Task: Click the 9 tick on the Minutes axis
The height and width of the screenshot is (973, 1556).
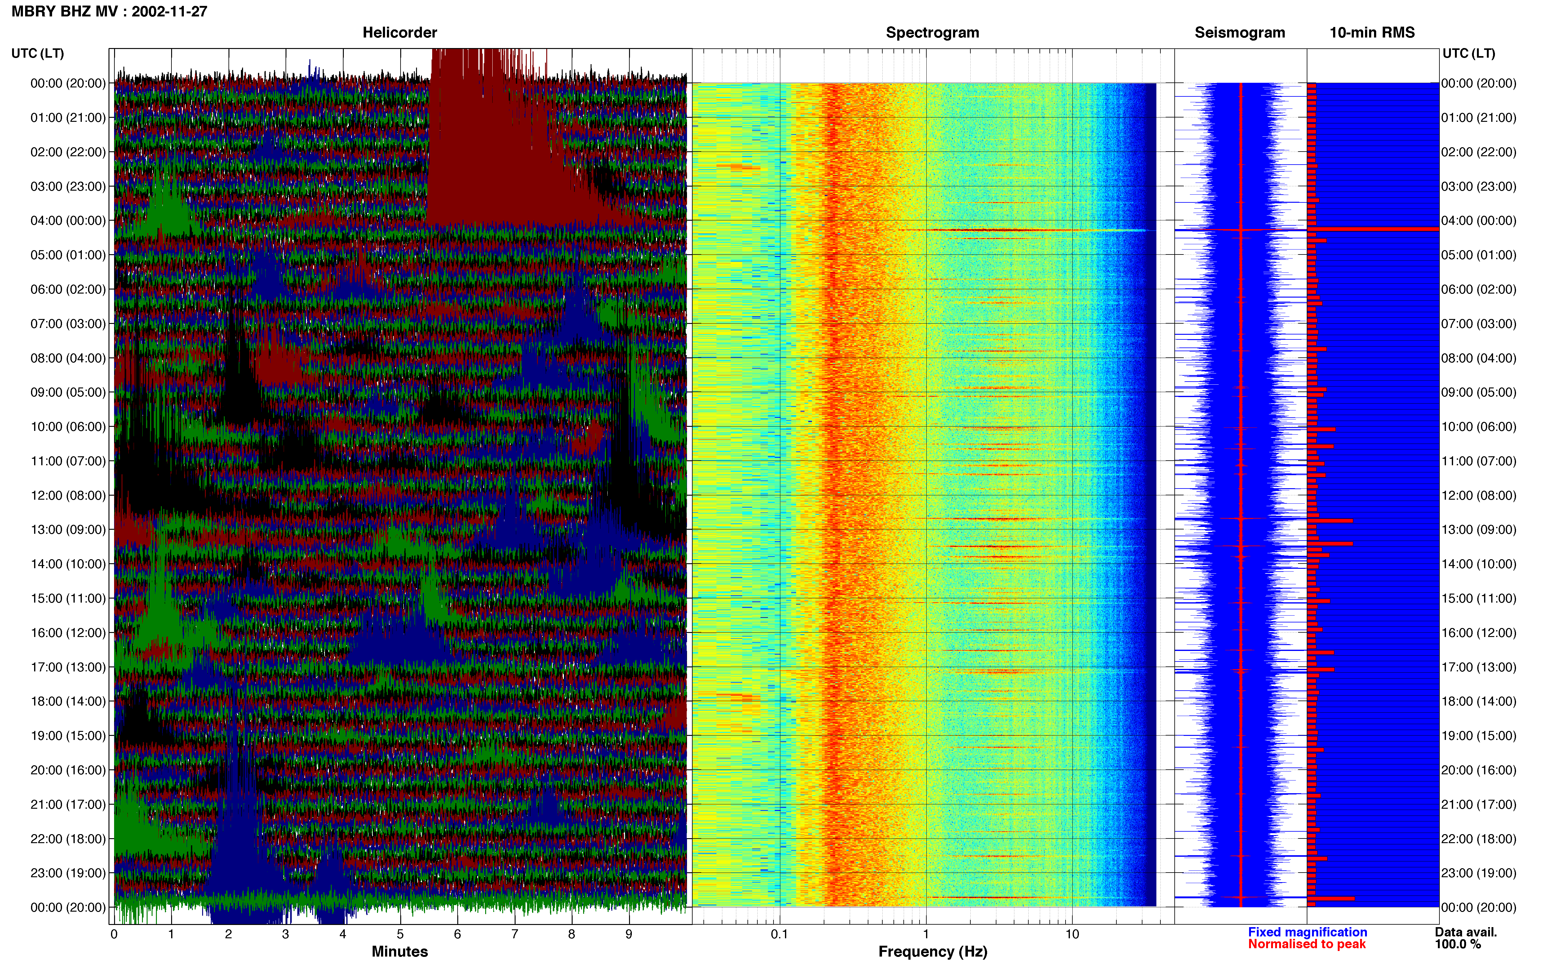Action: click(629, 934)
